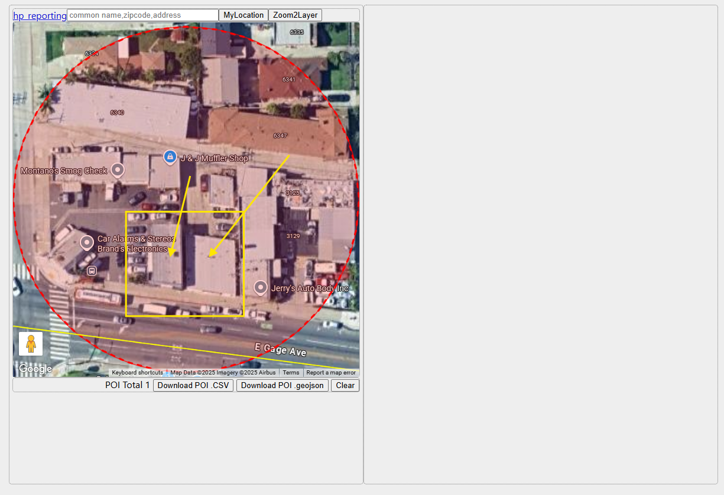
Task: Click the Zoom2Layer button
Action: click(x=295, y=15)
